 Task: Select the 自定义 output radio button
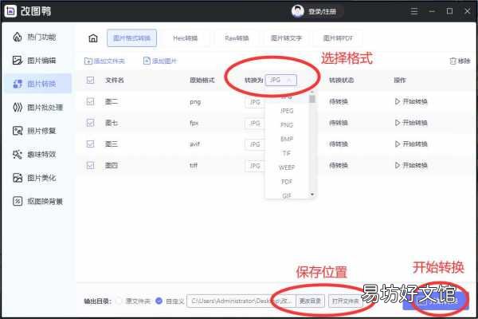[159, 301]
